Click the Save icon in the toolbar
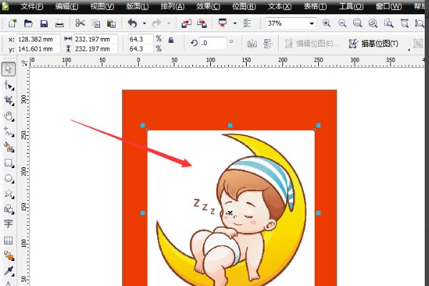 pos(44,24)
